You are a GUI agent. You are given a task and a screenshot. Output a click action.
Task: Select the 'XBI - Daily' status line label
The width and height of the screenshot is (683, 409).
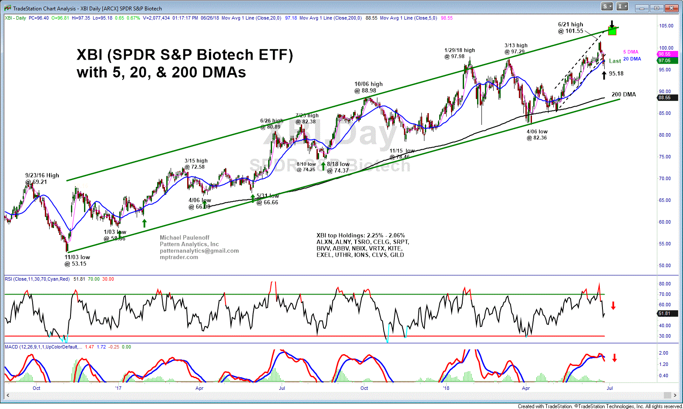pyautogui.click(x=16, y=18)
